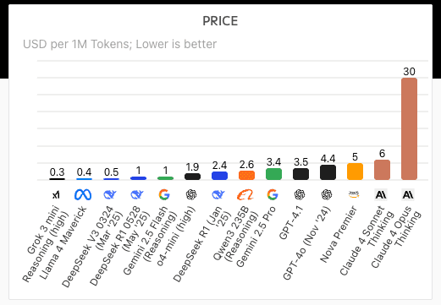Image resolution: width=441 pixels, height=305 pixels.
Task: Click the AWS logo for Nova Premier
Action: pyautogui.click(x=354, y=194)
